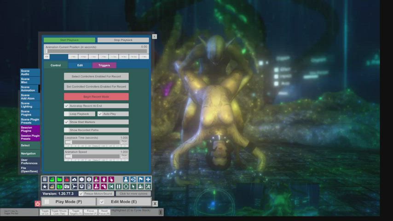Open the Scene Plugins side tab
Screen dimensions: 393x221
pyautogui.click(x=30, y=113)
